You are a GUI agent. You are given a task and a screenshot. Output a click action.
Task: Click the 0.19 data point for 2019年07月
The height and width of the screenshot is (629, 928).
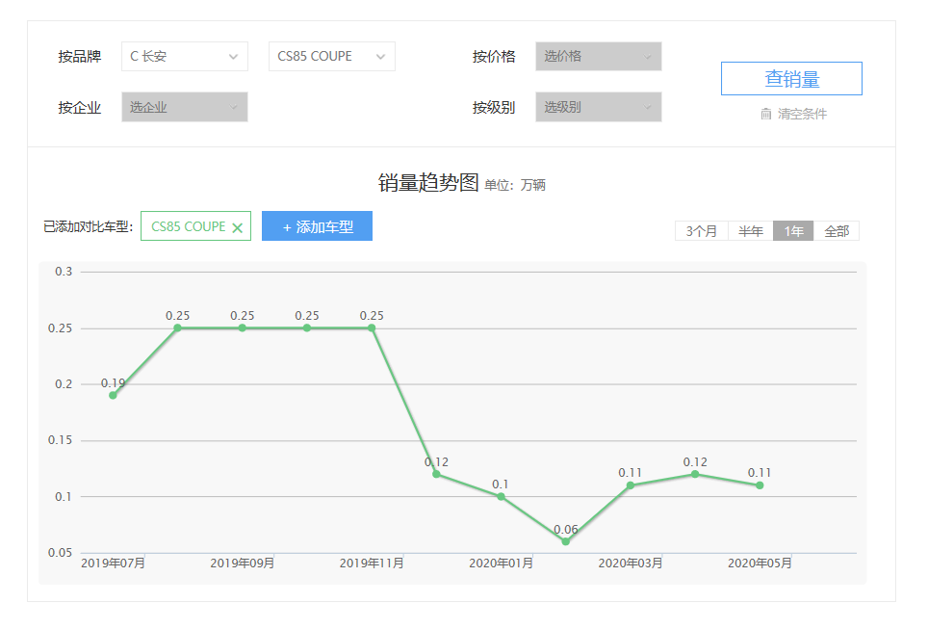pos(113,395)
